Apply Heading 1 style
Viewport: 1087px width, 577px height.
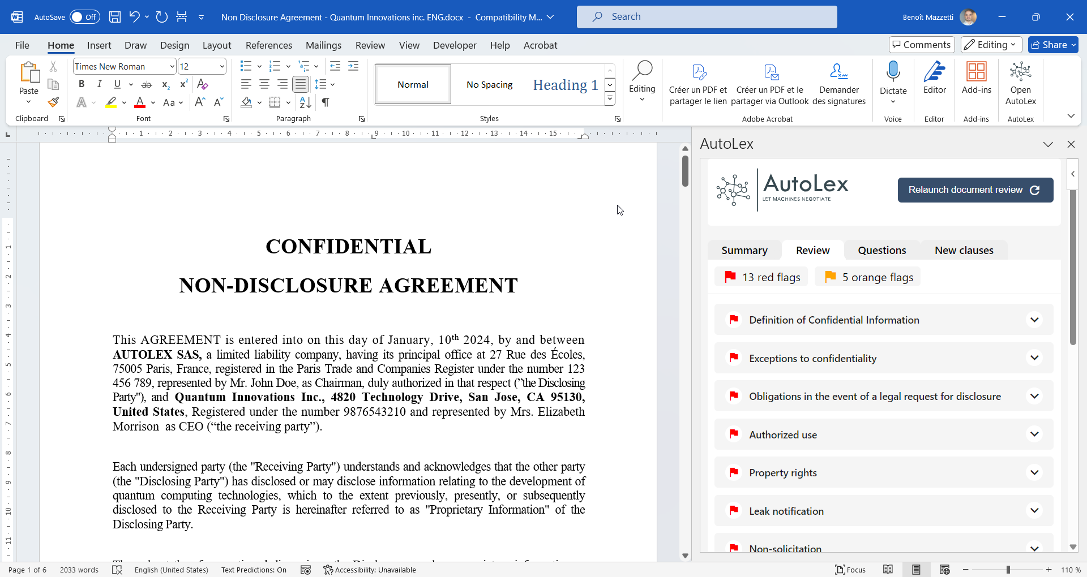click(565, 84)
